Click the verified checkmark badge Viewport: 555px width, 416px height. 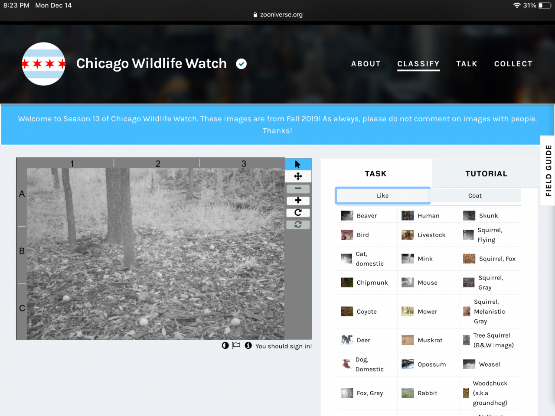(242, 64)
